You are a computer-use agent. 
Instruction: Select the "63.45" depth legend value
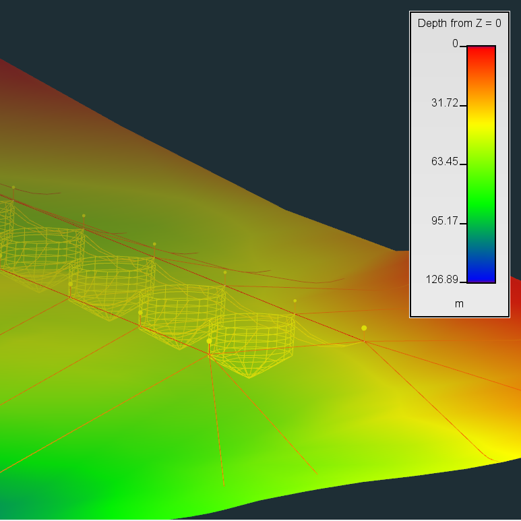pos(445,162)
